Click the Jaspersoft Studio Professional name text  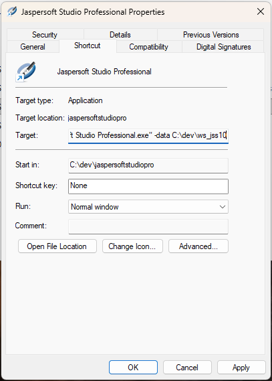[x=104, y=72]
